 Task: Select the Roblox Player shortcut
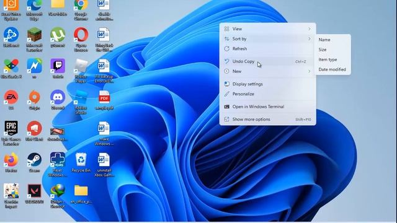pos(81,71)
